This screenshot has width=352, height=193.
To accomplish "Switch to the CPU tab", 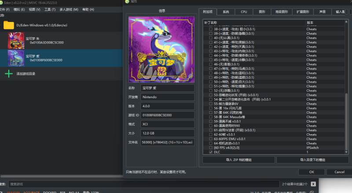I will tap(244, 12).
